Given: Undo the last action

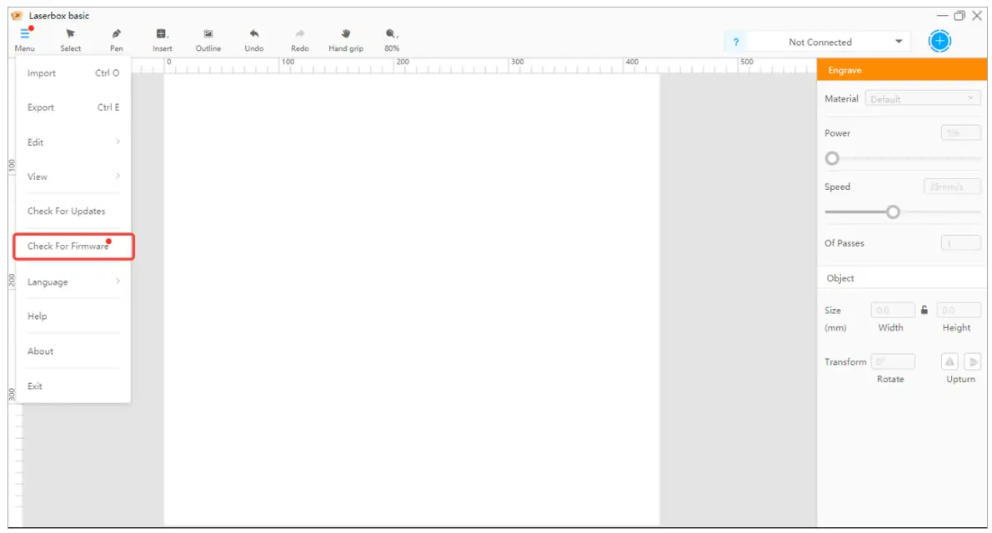Looking at the screenshot, I should click(253, 34).
